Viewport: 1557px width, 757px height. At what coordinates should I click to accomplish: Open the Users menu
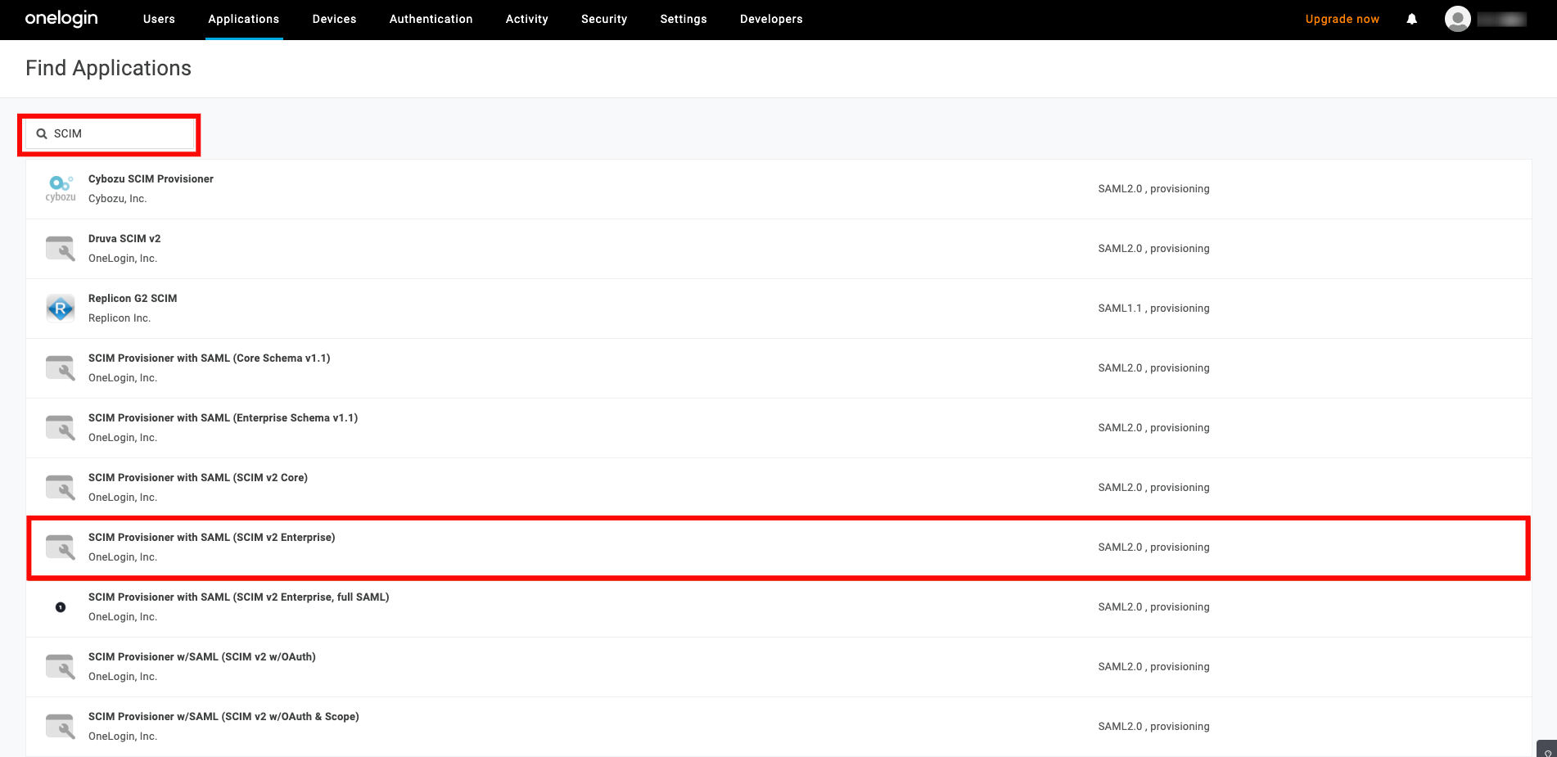click(159, 19)
